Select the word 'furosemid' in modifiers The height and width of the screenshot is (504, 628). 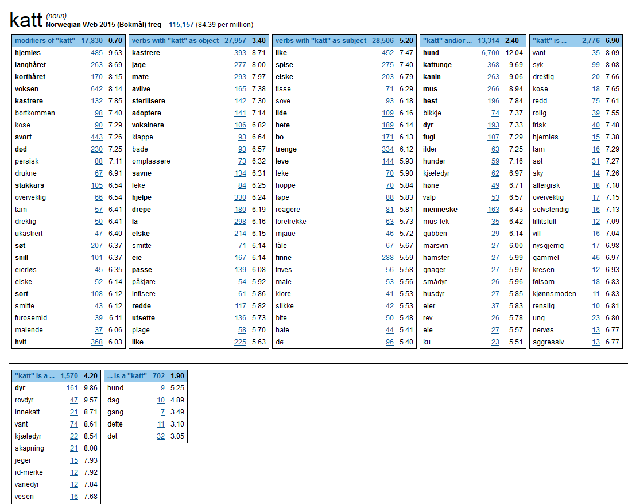pyautogui.click(x=31, y=317)
